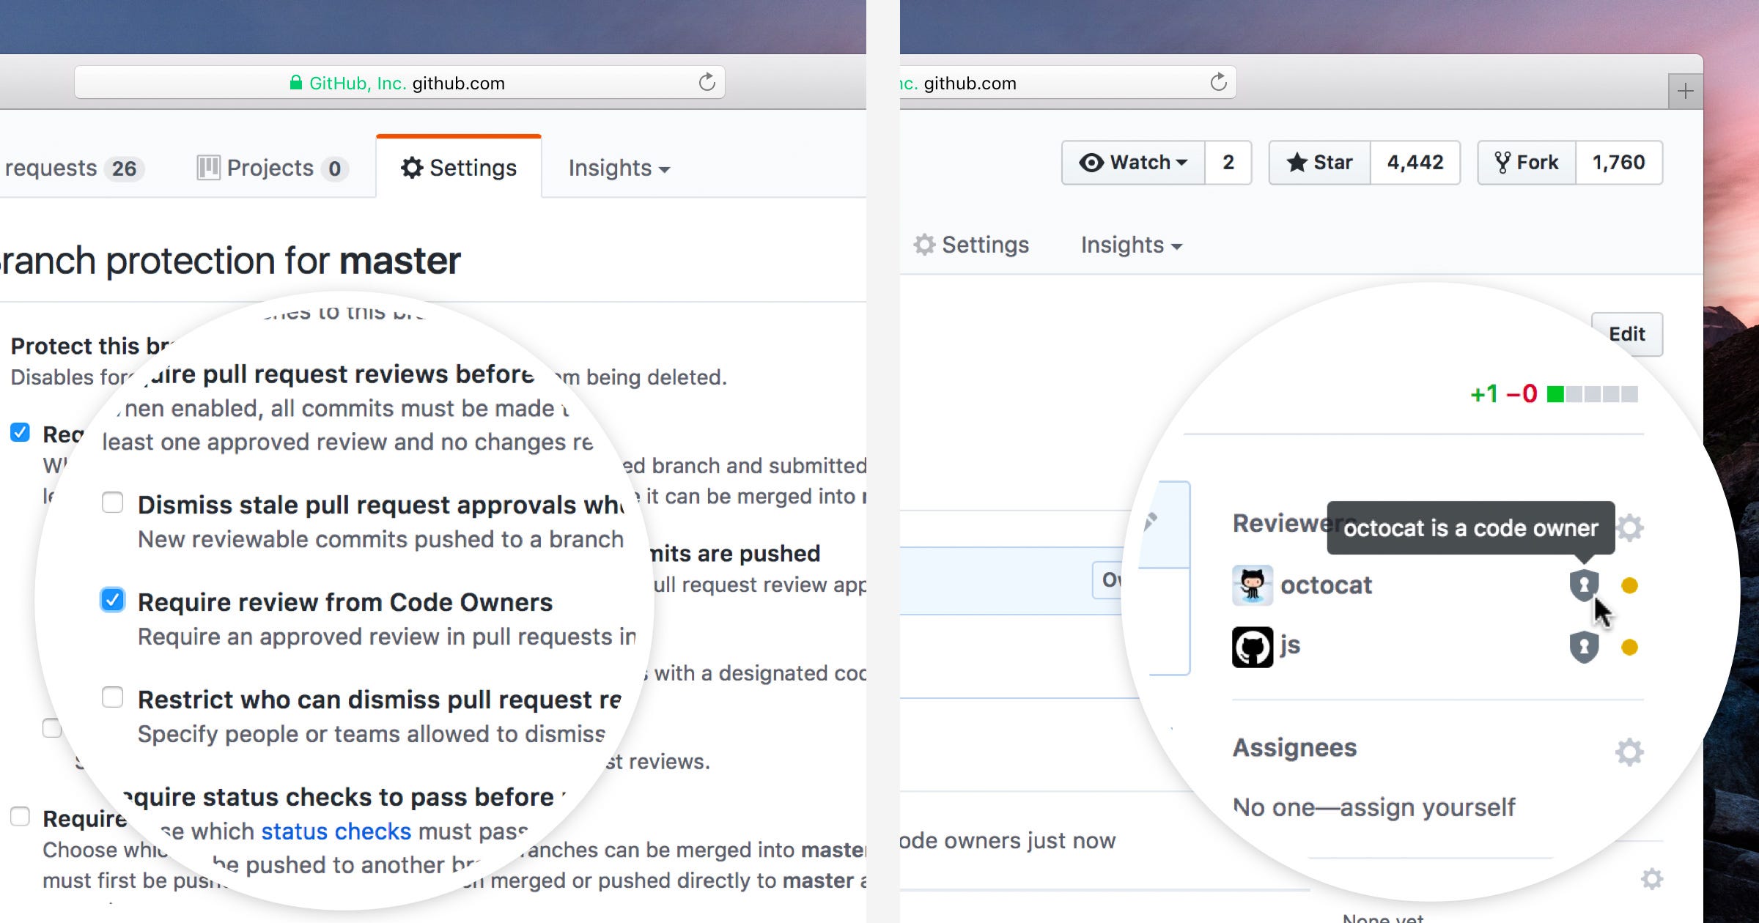Viewport: 1759px width, 923px height.
Task: Toggle Require pull request reviews checkbox
Action: 20,432
